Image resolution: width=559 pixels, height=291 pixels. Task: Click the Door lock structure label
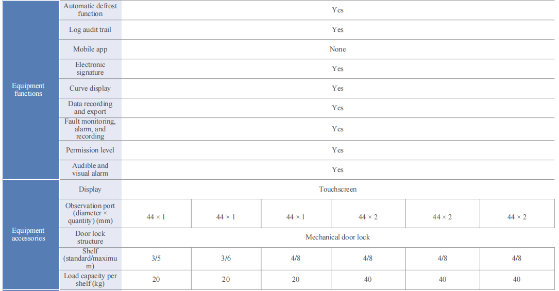tap(90, 237)
